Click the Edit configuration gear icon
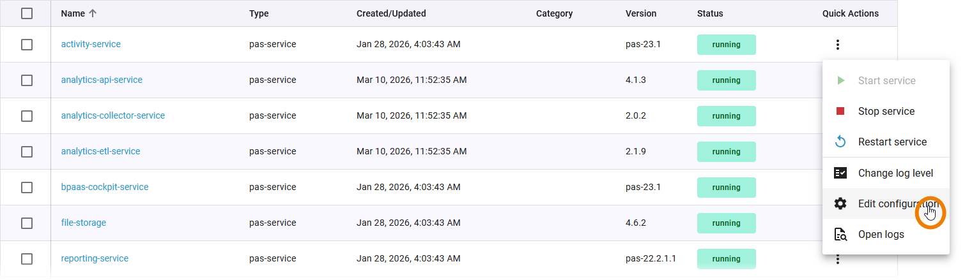965x280 pixels. pos(840,203)
